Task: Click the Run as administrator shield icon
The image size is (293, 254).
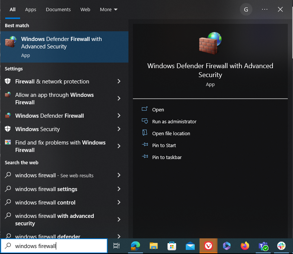Action: coord(144,121)
